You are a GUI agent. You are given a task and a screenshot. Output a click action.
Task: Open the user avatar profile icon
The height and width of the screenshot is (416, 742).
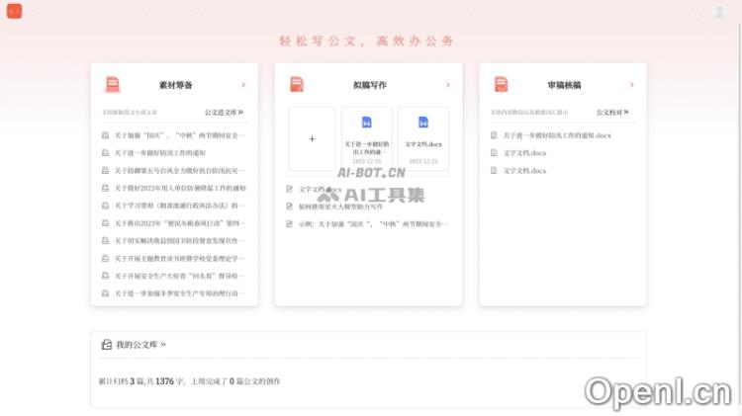(719, 11)
